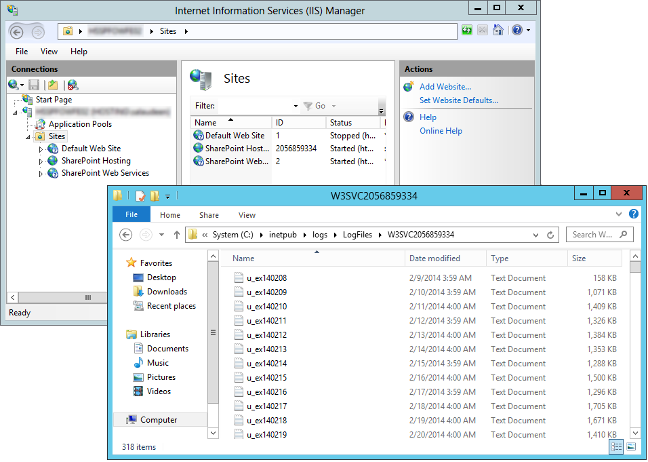Select Start Page in the Connections tree

[x=54, y=100]
